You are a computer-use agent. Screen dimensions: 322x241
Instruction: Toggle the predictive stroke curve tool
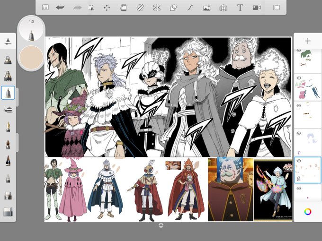coord(190,8)
